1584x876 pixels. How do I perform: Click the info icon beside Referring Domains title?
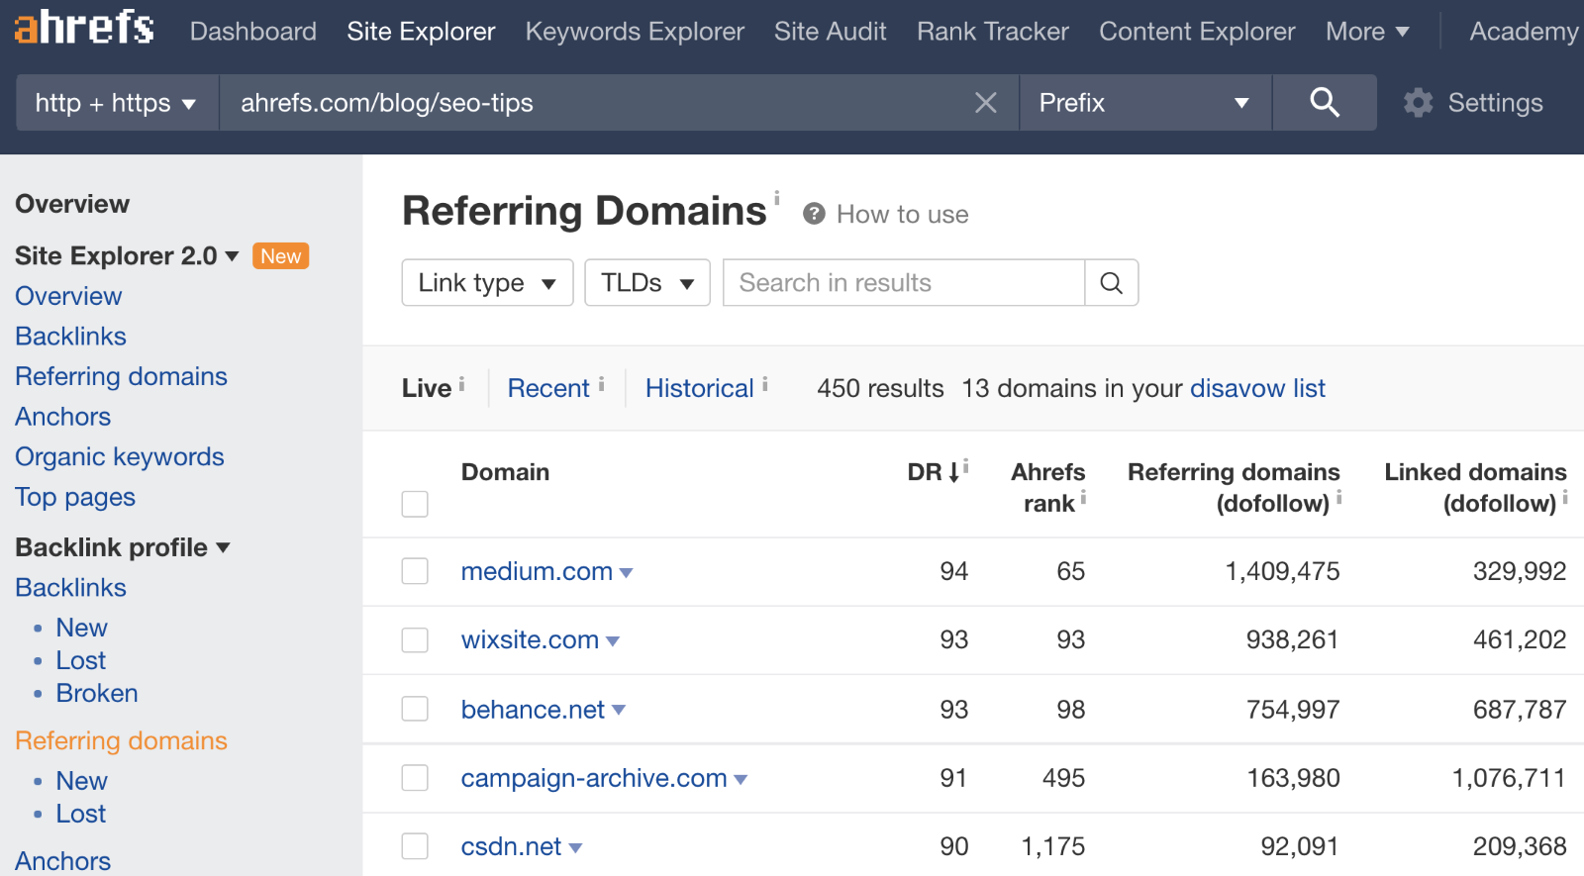click(x=776, y=197)
